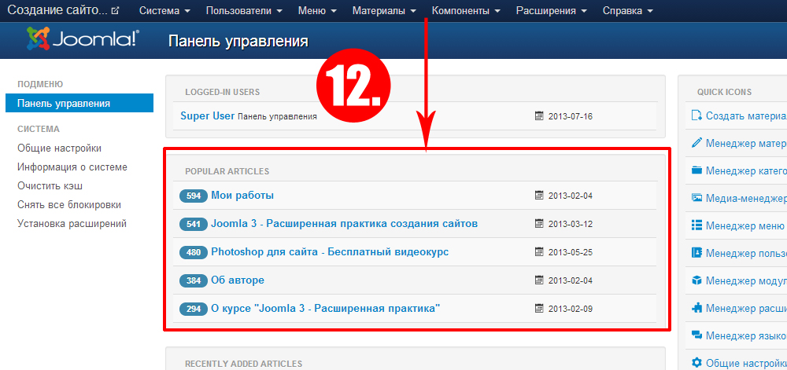Open the article 'Мои работы'
The height and width of the screenshot is (370, 787).
click(x=242, y=196)
